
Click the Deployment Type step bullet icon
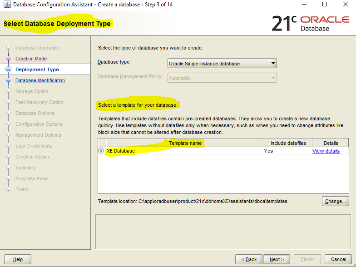coord(8,69)
